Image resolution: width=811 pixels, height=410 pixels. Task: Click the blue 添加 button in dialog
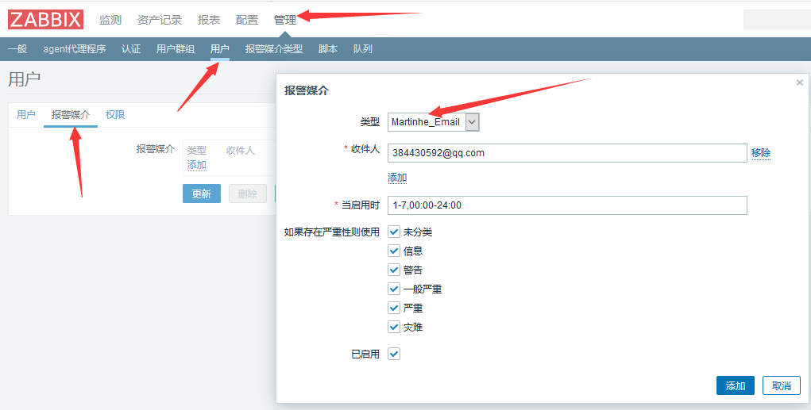pyautogui.click(x=735, y=385)
